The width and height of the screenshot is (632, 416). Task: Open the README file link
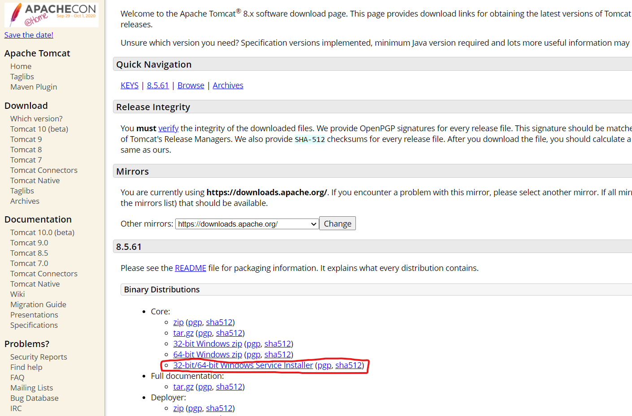point(190,268)
